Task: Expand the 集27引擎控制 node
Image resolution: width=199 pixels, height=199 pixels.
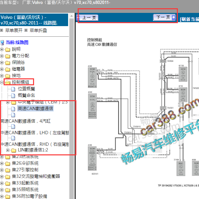Action: point(2,170)
